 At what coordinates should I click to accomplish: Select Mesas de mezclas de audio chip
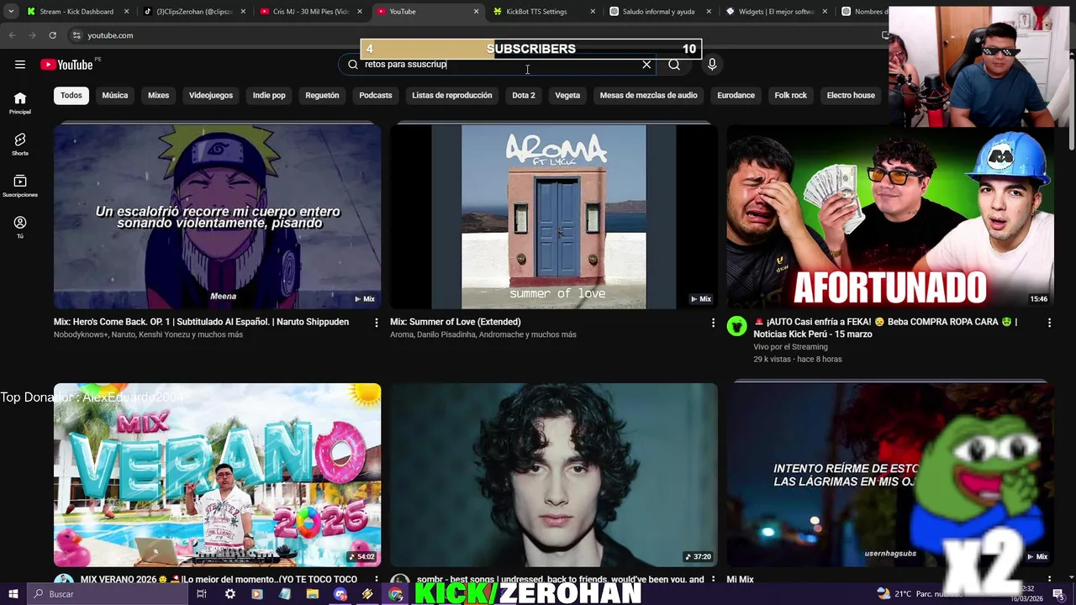pos(649,95)
